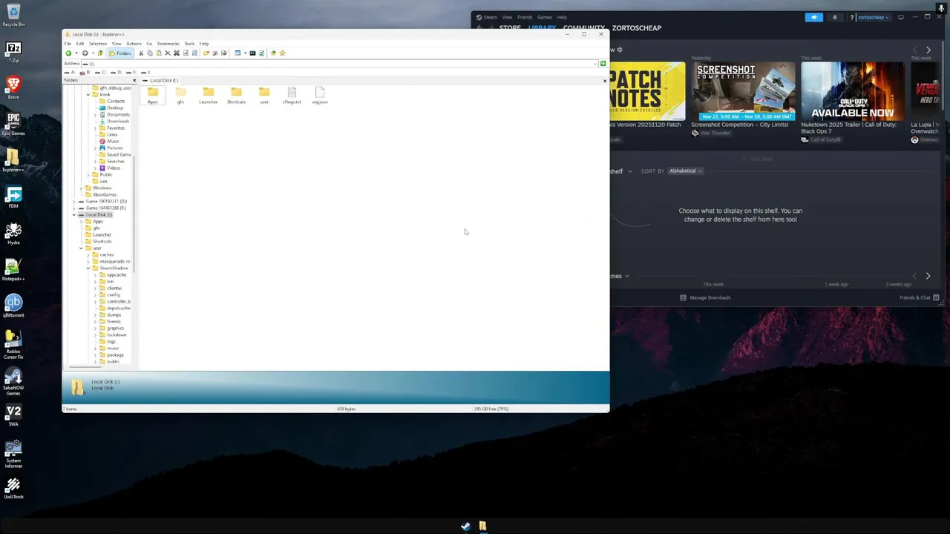Open Recycle Bin desktop icon
Viewport: 950px width, 534px height.
click(x=13, y=16)
